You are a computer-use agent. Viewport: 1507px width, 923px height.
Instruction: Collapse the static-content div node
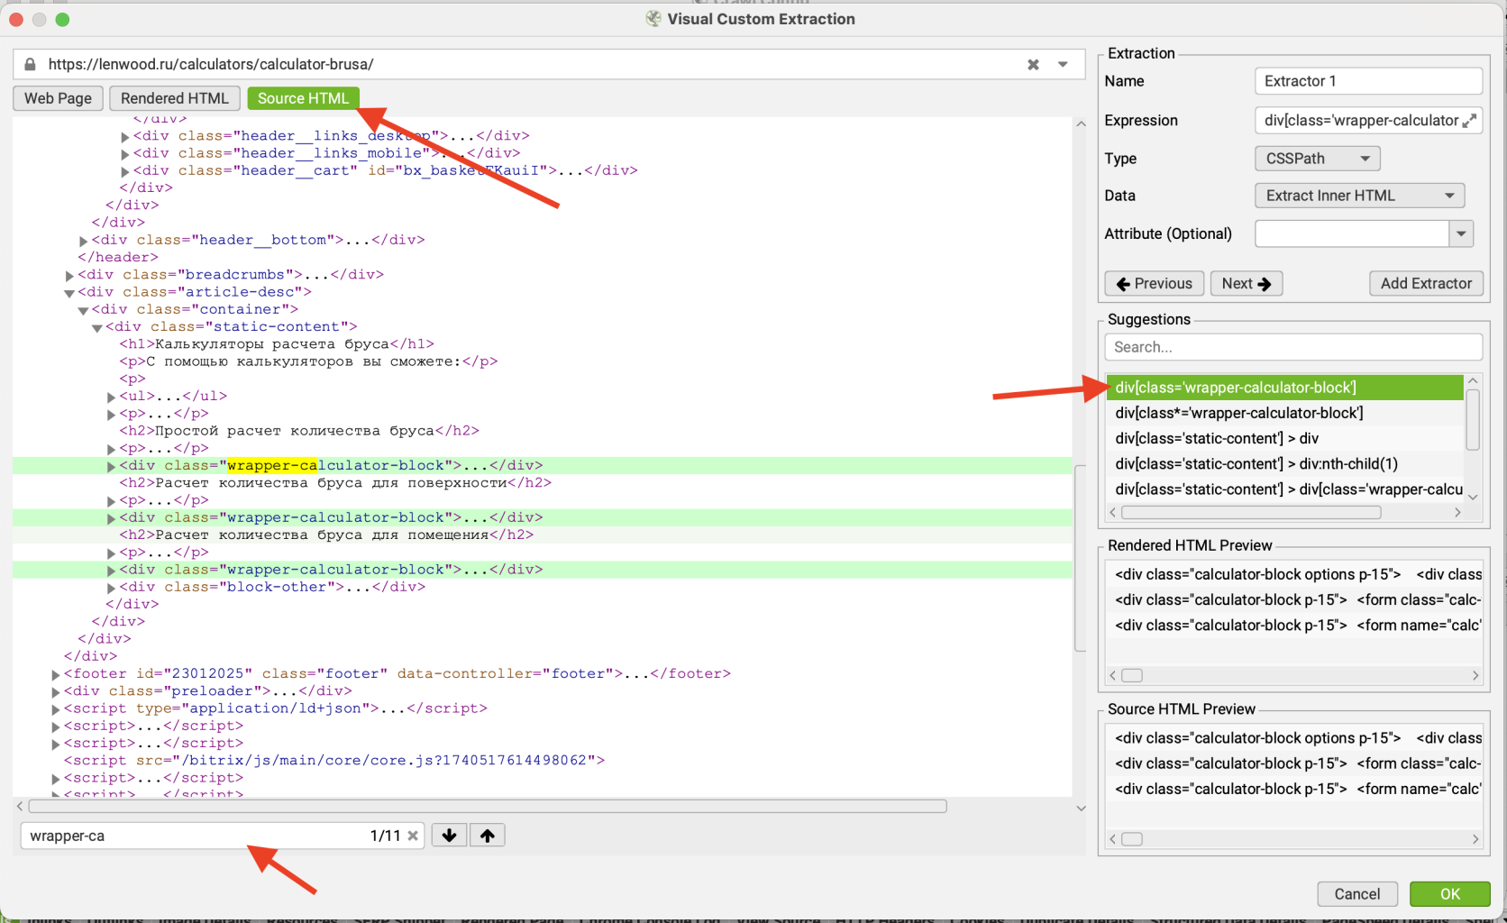97,327
